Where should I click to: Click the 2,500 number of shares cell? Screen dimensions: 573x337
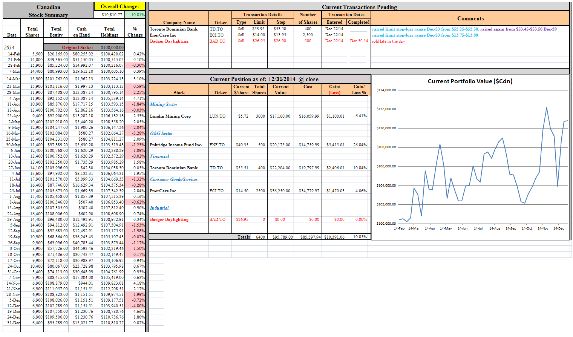pyautogui.click(x=308, y=35)
